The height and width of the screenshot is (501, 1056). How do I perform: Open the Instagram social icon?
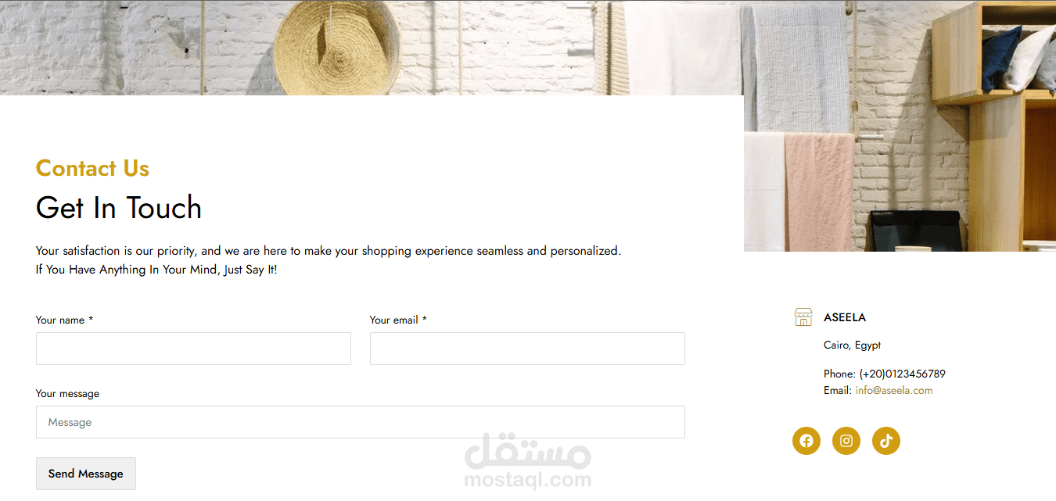pos(846,441)
